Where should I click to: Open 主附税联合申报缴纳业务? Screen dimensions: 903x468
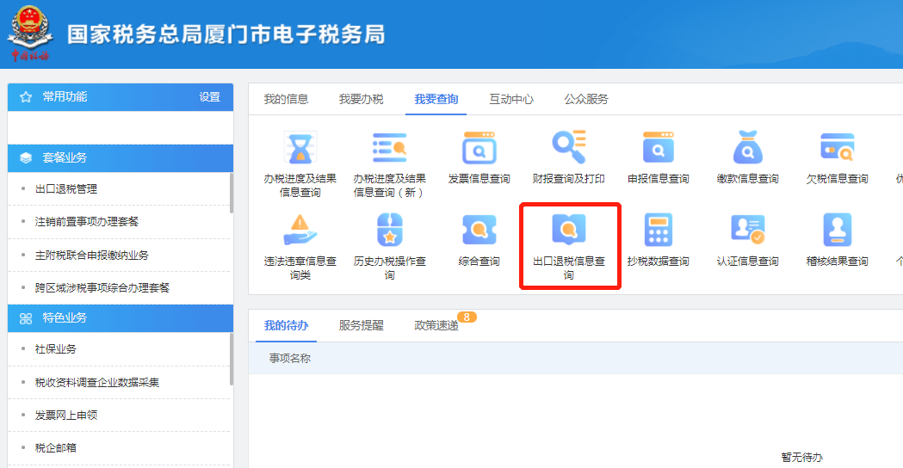91,255
